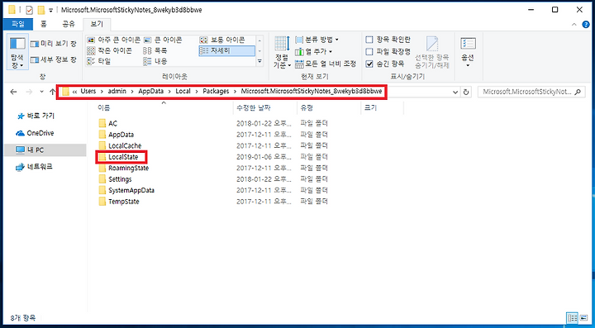Open the address bar history dropdown

455,93
